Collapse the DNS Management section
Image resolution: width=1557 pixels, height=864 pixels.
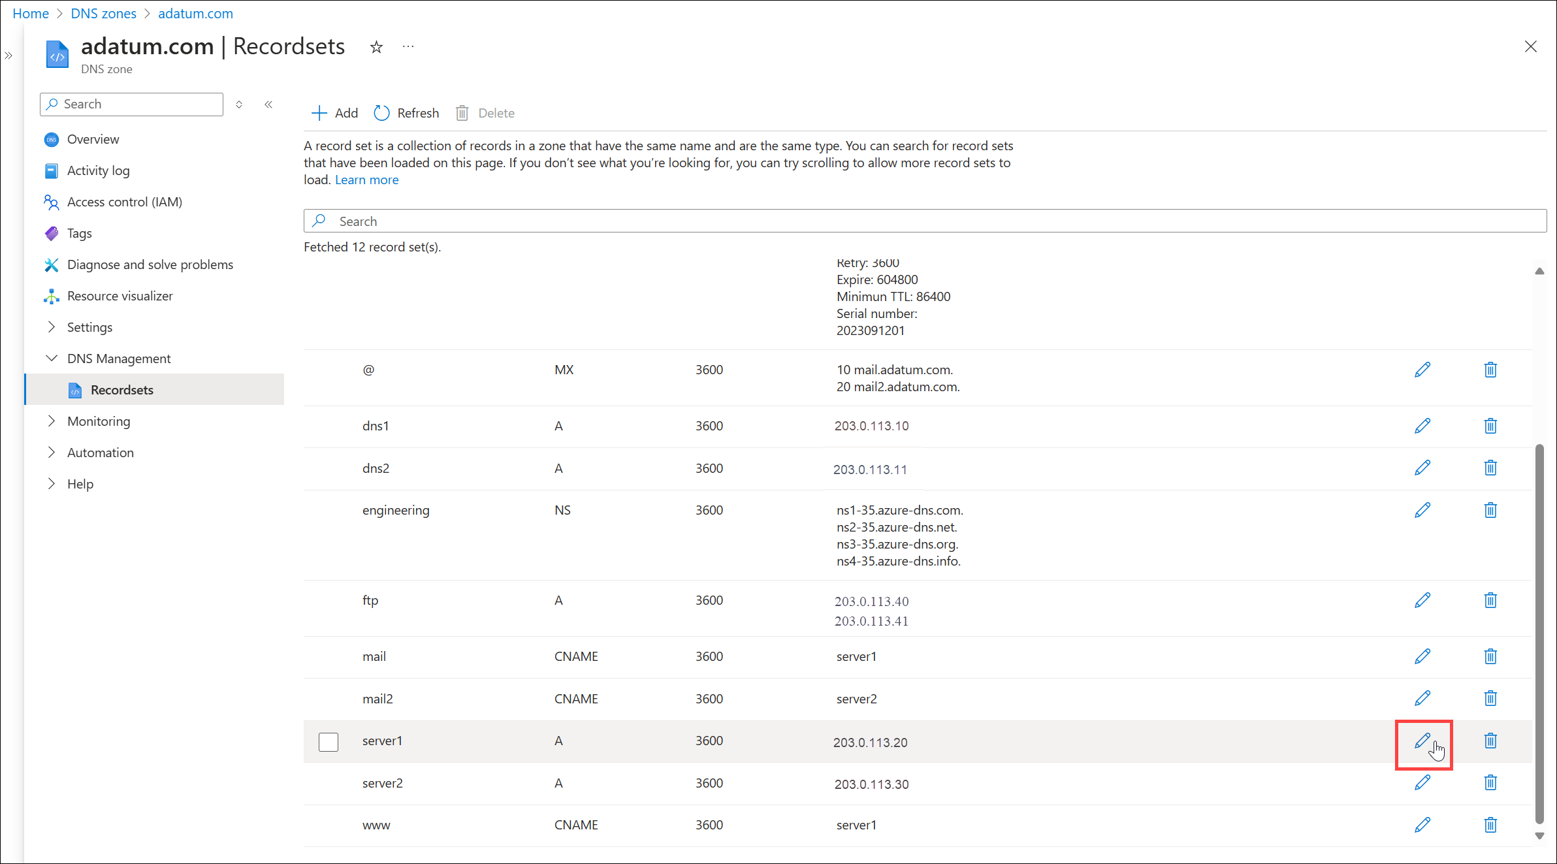[x=52, y=359]
